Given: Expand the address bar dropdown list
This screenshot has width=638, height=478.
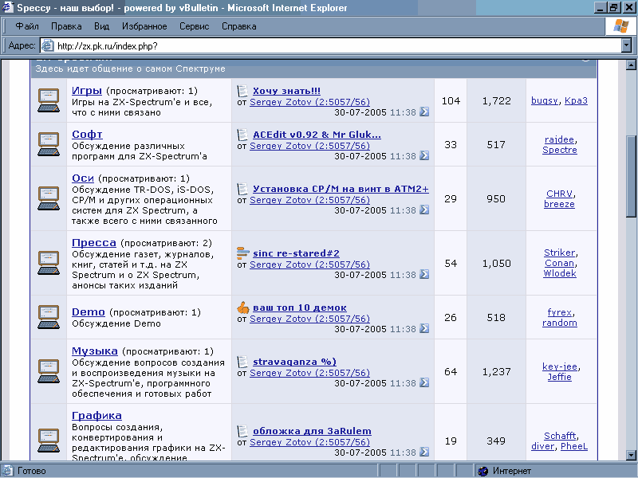Looking at the screenshot, I should click(x=626, y=46).
